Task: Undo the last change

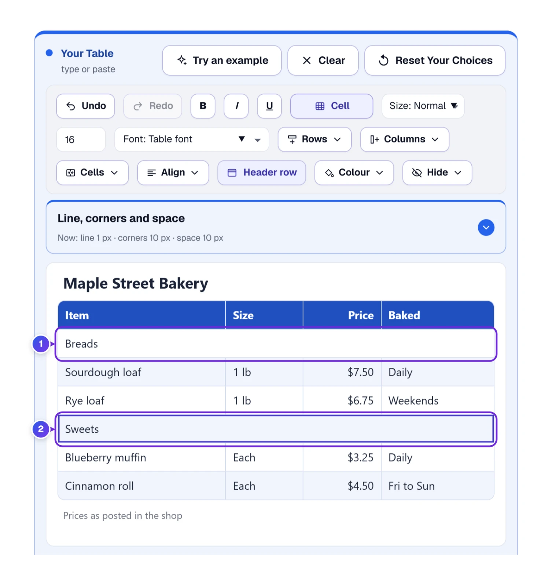Action: tap(85, 106)
